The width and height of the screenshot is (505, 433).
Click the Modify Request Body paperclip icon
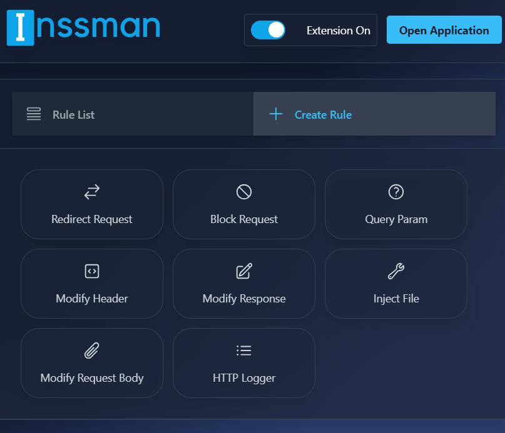[92, 351]
